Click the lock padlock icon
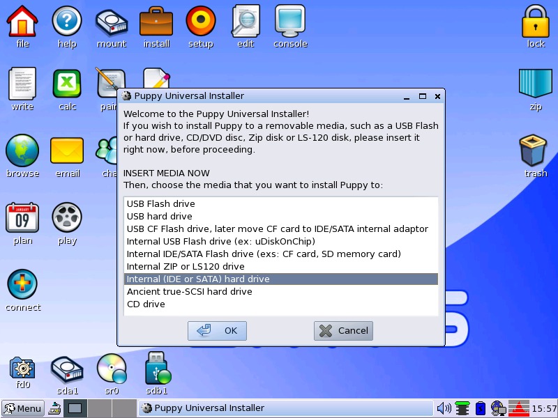 pyautogui.click(x=536, y=22)
